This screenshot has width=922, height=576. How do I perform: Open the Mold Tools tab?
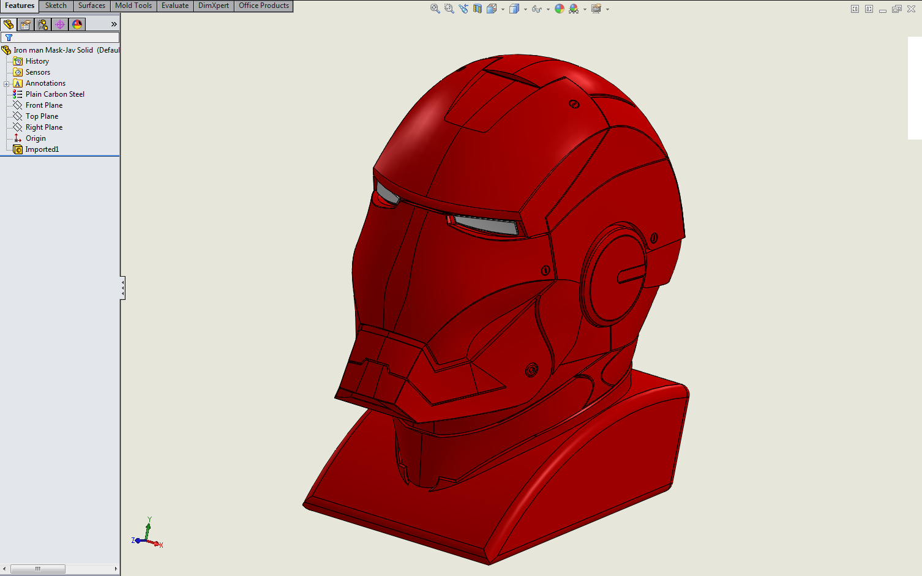(x=133, y=6)
